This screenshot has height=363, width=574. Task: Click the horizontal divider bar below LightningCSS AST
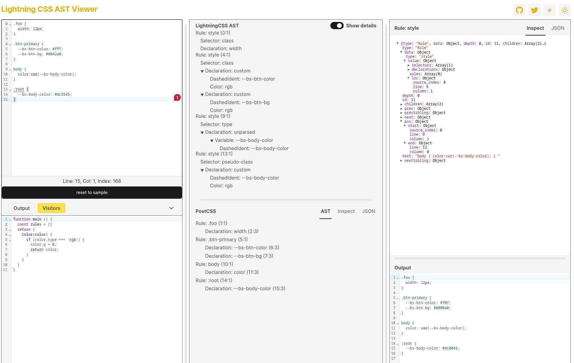pyautogui.click(x=286, y=199)
